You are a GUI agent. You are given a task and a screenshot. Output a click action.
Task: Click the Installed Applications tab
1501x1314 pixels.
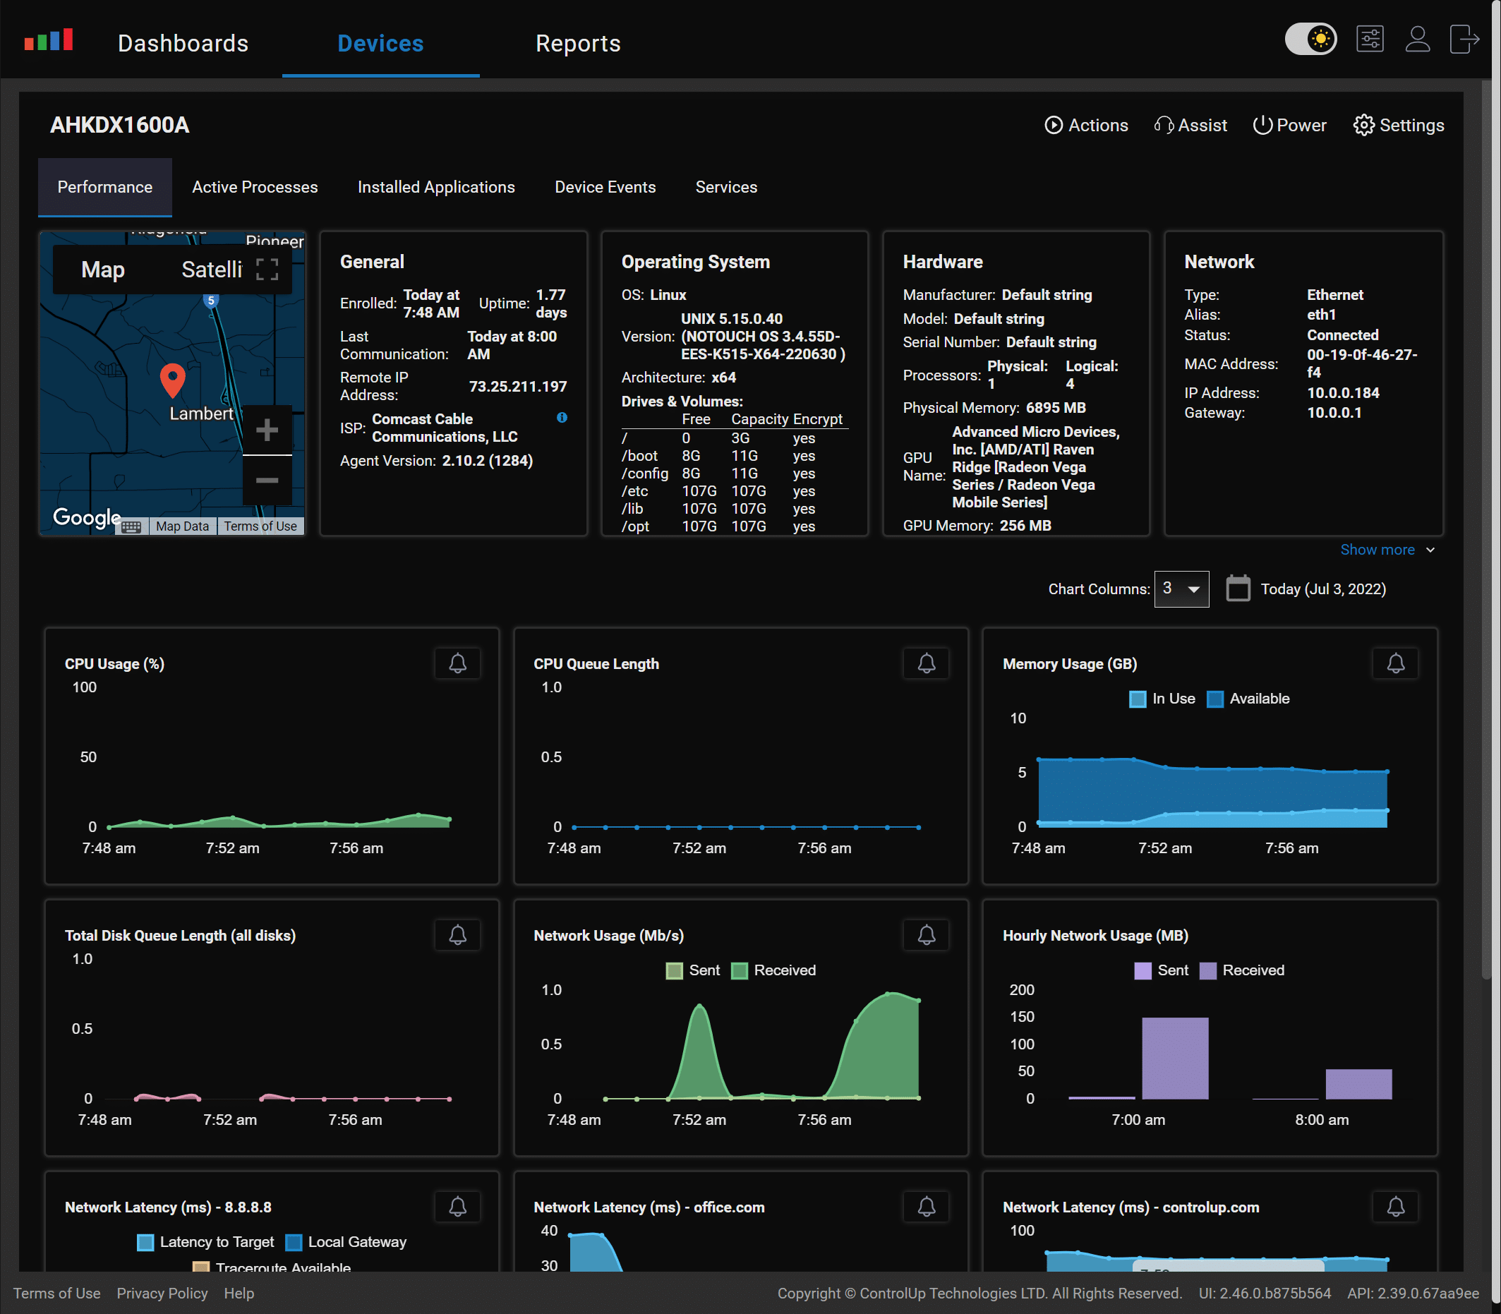click(435, 186)
